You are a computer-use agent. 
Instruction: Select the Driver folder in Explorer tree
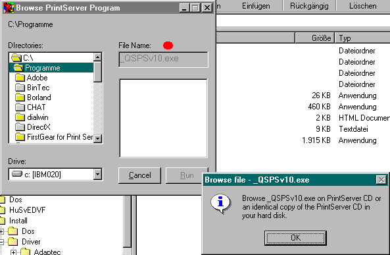pos(31,242)
